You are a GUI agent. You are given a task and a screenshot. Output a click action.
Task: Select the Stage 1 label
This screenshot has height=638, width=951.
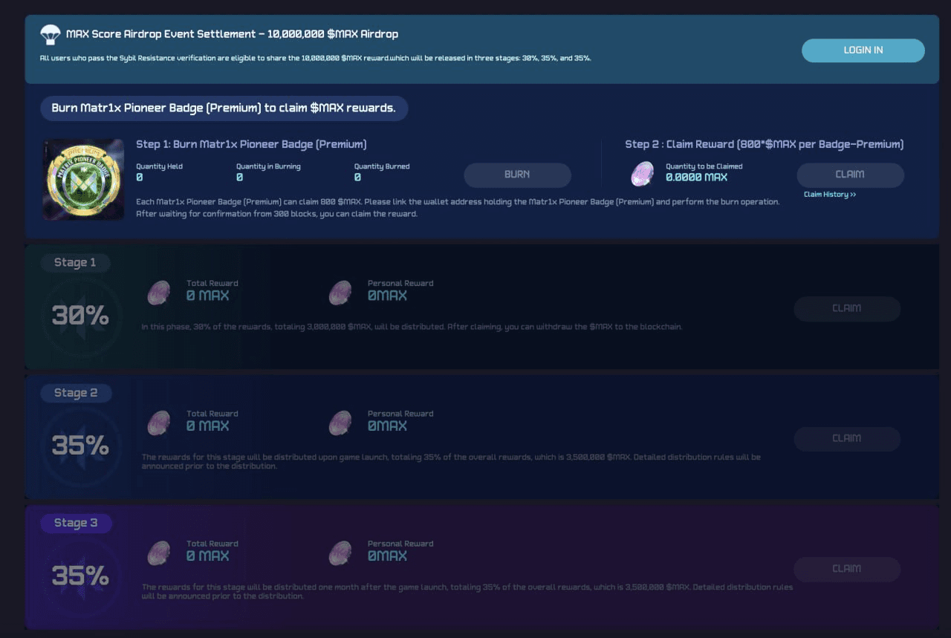75,262
